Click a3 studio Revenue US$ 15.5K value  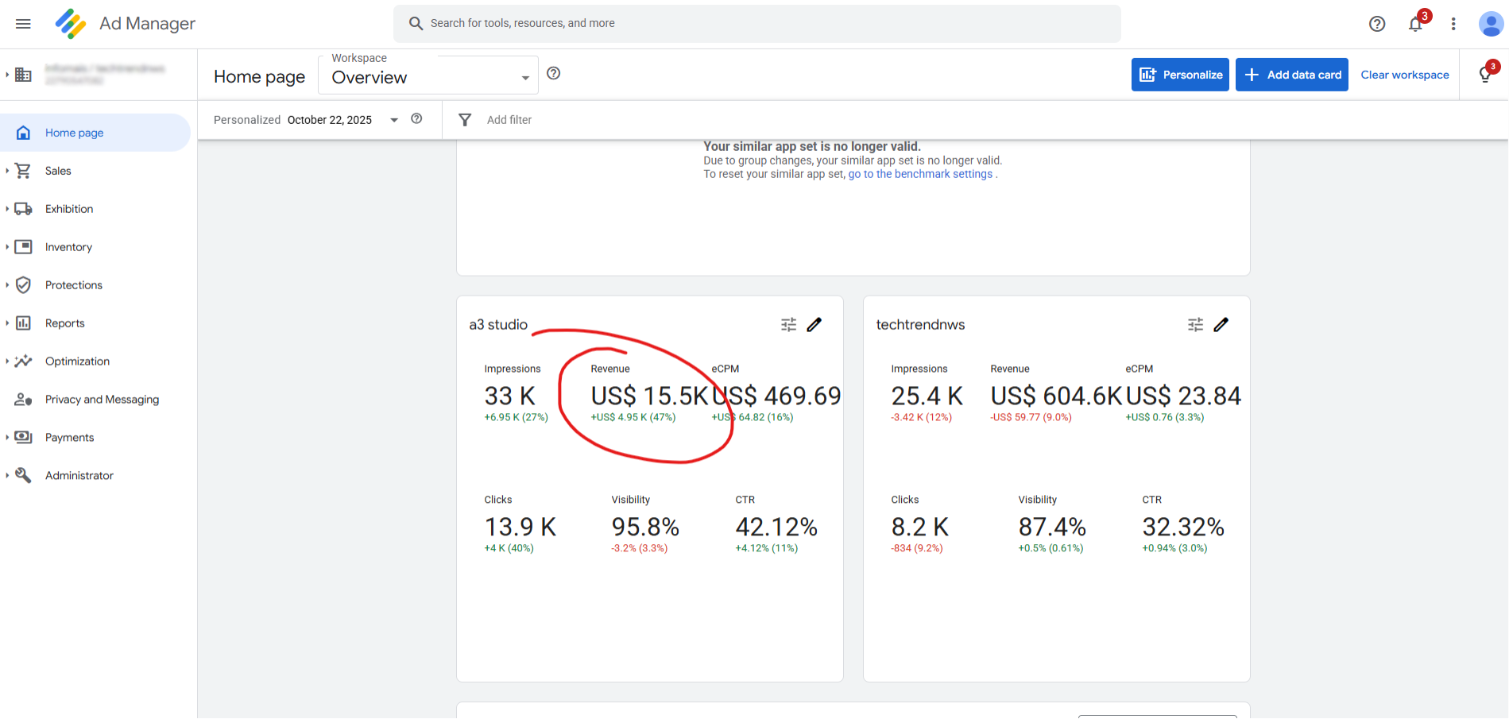tap(649, 396)
